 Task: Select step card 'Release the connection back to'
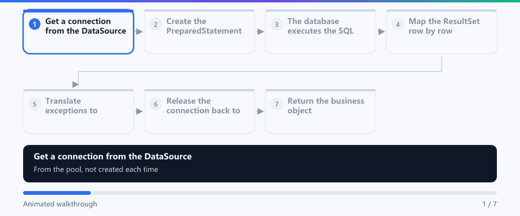tap(199, 111)
